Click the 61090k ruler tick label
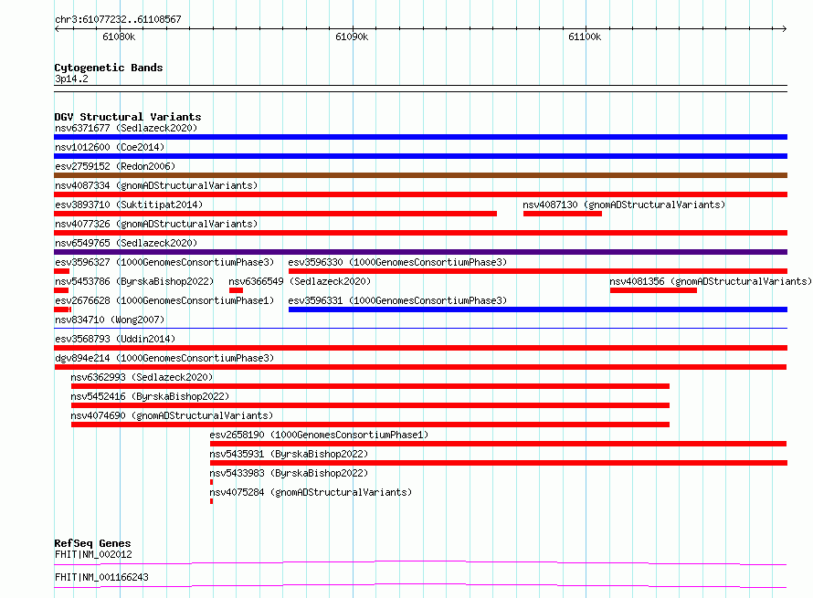 [352, 37]
